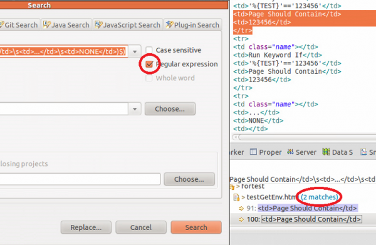Viewport: 376px width, 245px height.
Task: Click the scrollbar left arrow in editor
Action: point(236,137)
